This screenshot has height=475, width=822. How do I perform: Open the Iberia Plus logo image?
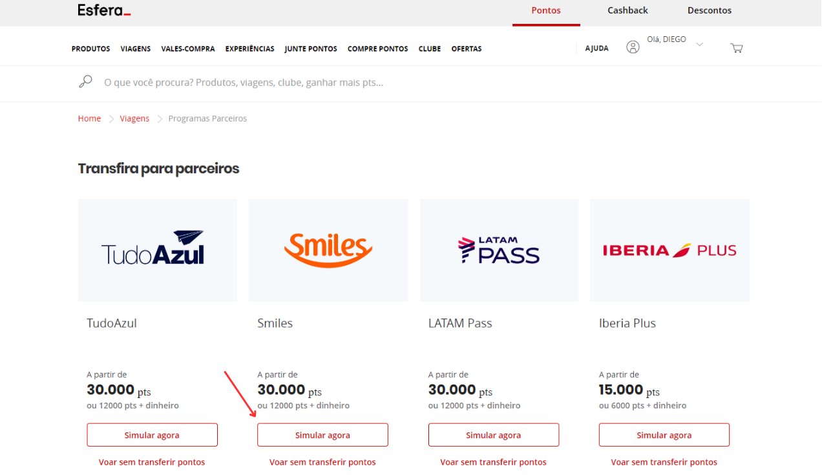click(x=669, y=250)
